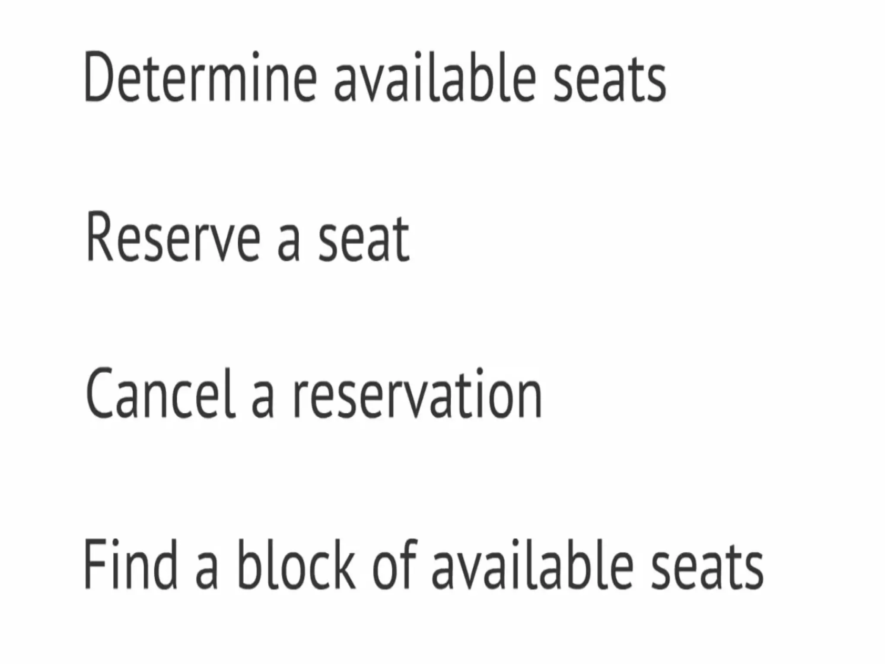Viewport: 885px width, 664px height.
Task: Click the word 'Cancel'
Action: point(161,394)
